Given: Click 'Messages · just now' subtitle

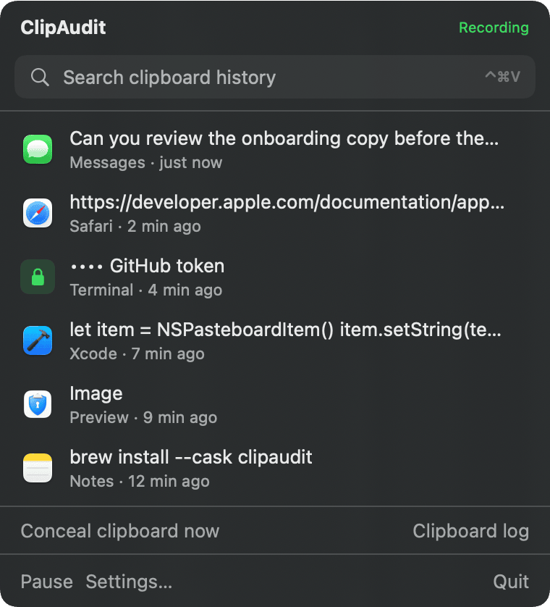Looking at the screenshot, I should [x=145, y=162].
